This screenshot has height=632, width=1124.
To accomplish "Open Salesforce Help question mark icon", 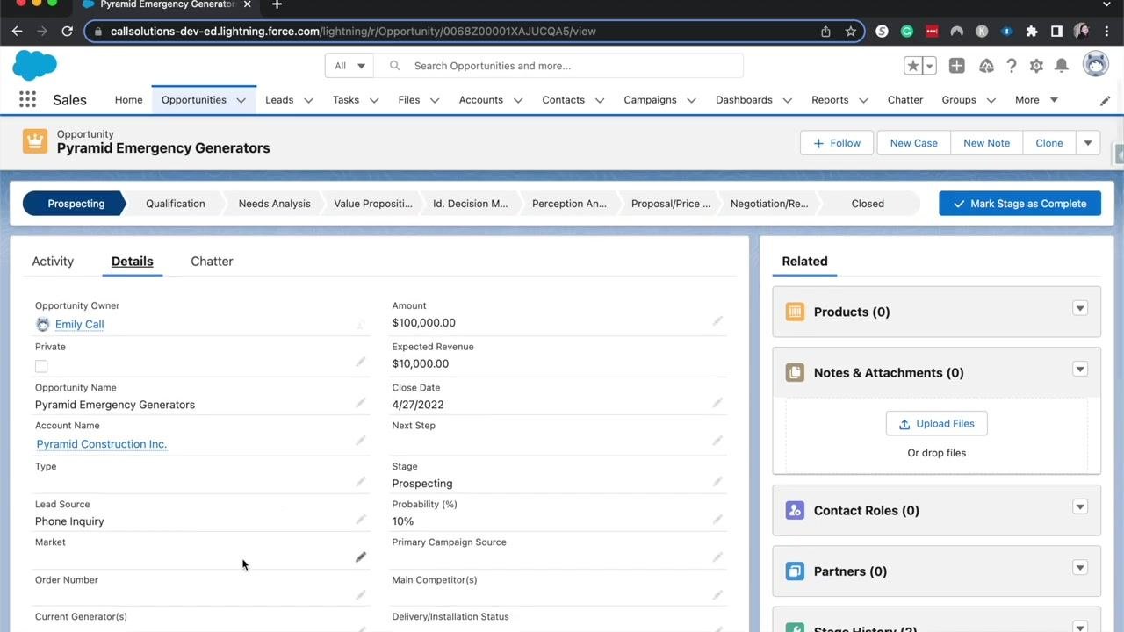I will point(1012,66).
